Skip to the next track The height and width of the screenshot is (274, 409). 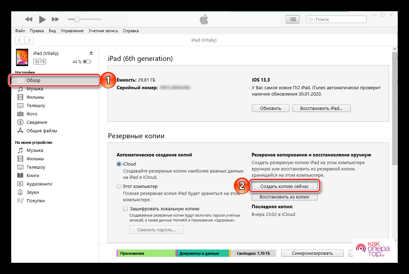click(55, 19)
